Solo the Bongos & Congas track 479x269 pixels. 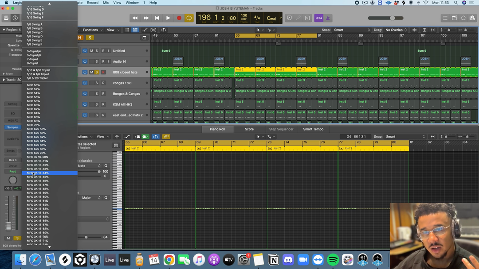tap(97, 94)
